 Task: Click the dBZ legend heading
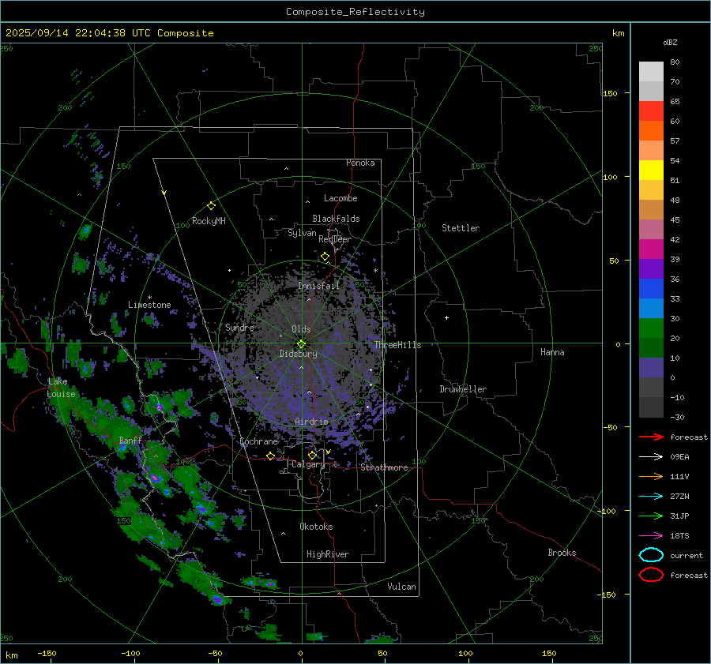pyautogui.click(x=670, y=42)
